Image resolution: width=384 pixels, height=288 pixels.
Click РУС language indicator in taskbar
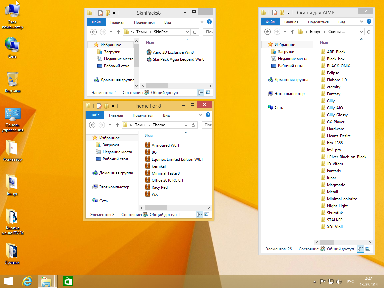point(350,282)
